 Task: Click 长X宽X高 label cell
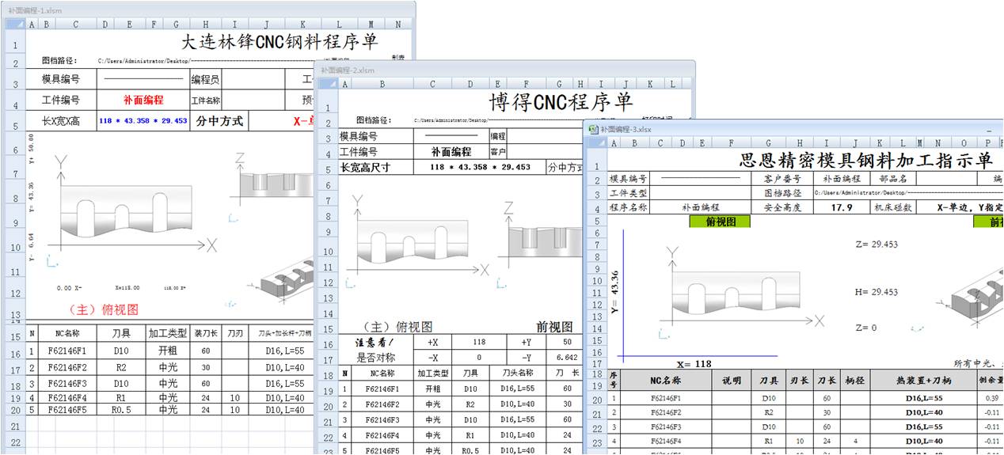tap(61, 121)
